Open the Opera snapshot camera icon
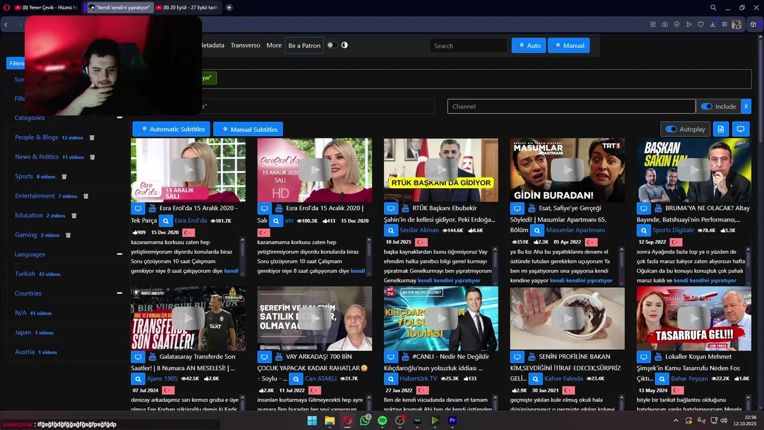 (x=665, y=24)
